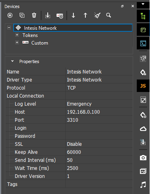Undock the Devices panel
Screen dimensions: 150x194
[122, 6]
